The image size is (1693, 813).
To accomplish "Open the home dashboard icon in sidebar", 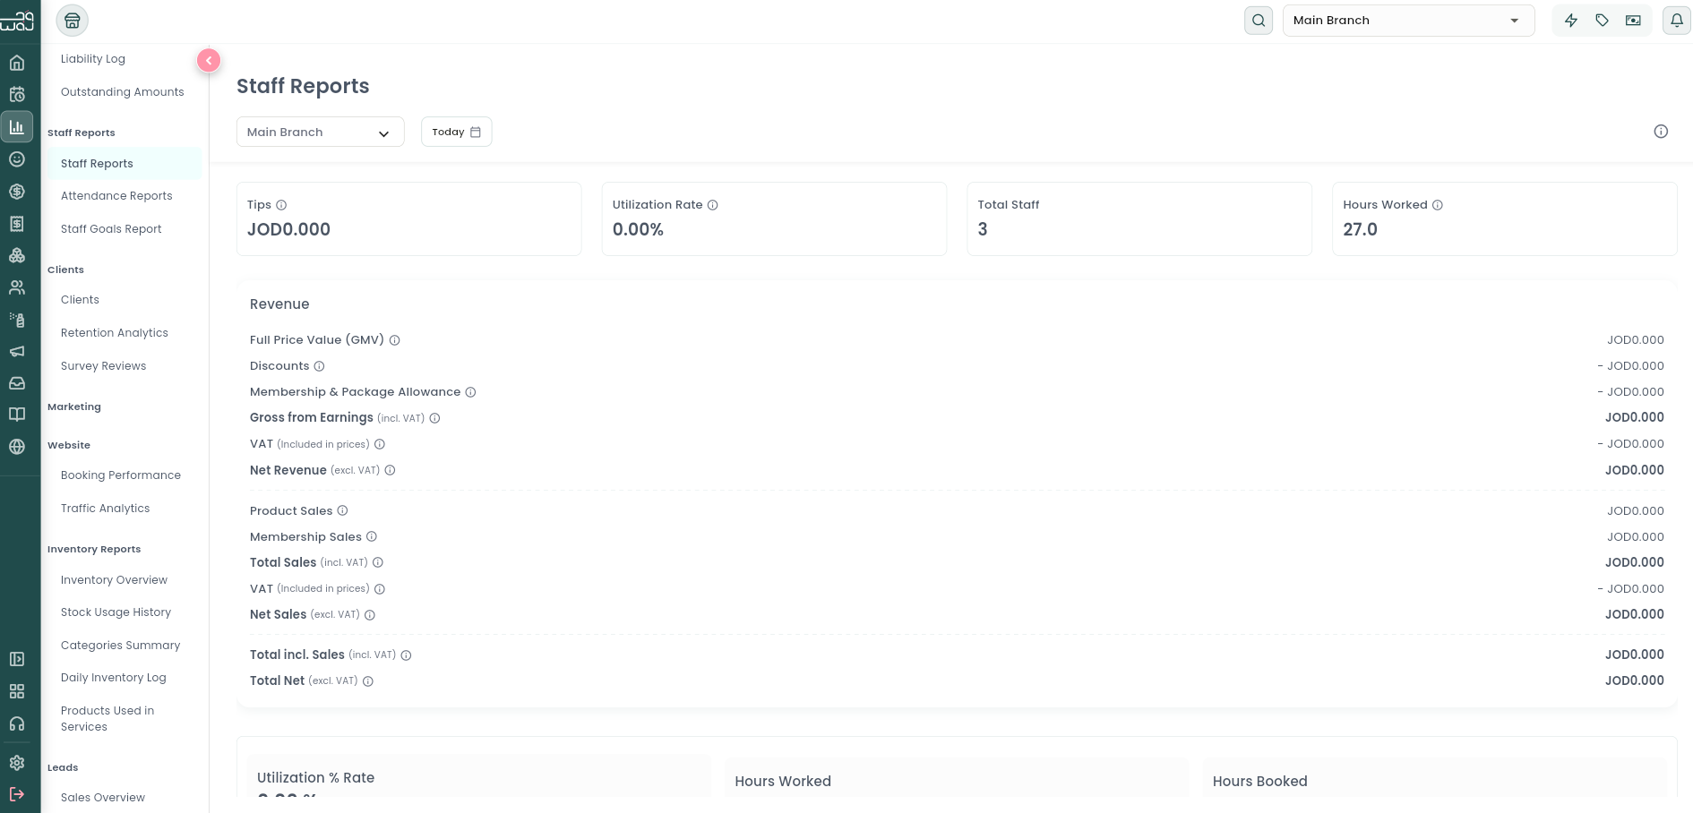I will (17, 63).
